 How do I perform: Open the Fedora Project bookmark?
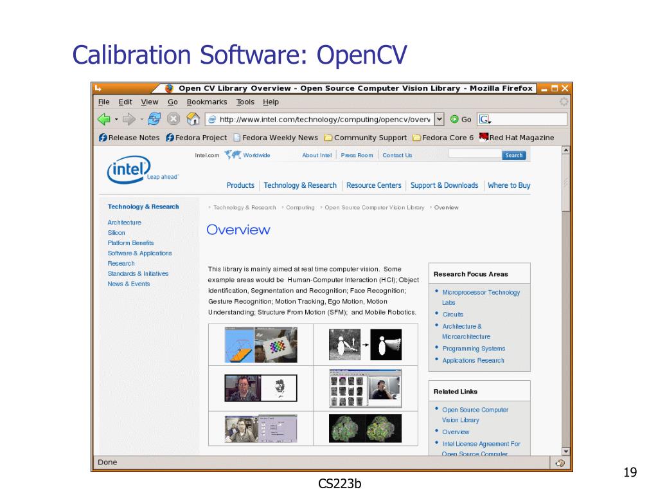pyautogui.click(x=197, y=138)
